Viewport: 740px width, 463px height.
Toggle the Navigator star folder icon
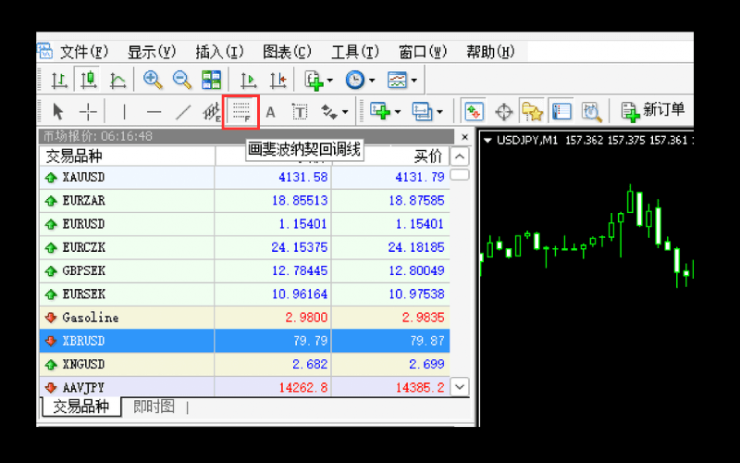coord(532,112)
